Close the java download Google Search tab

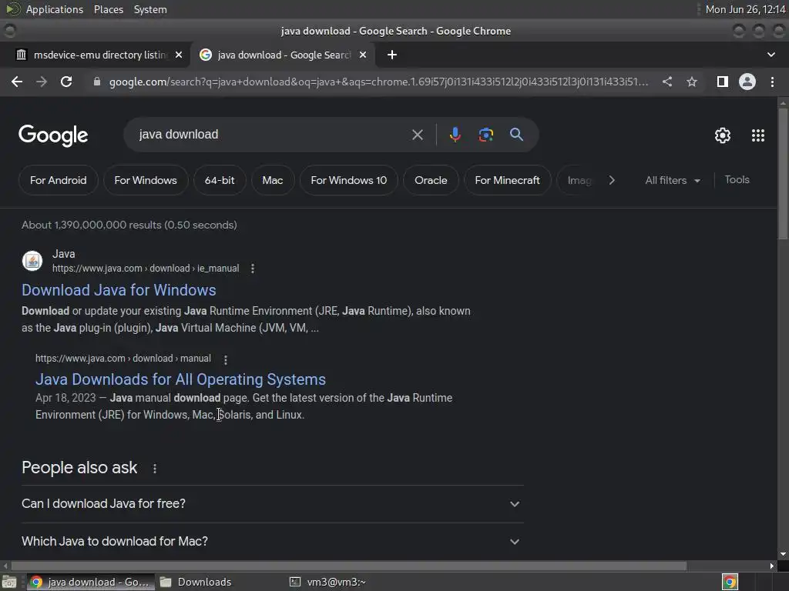click(363, 55)
